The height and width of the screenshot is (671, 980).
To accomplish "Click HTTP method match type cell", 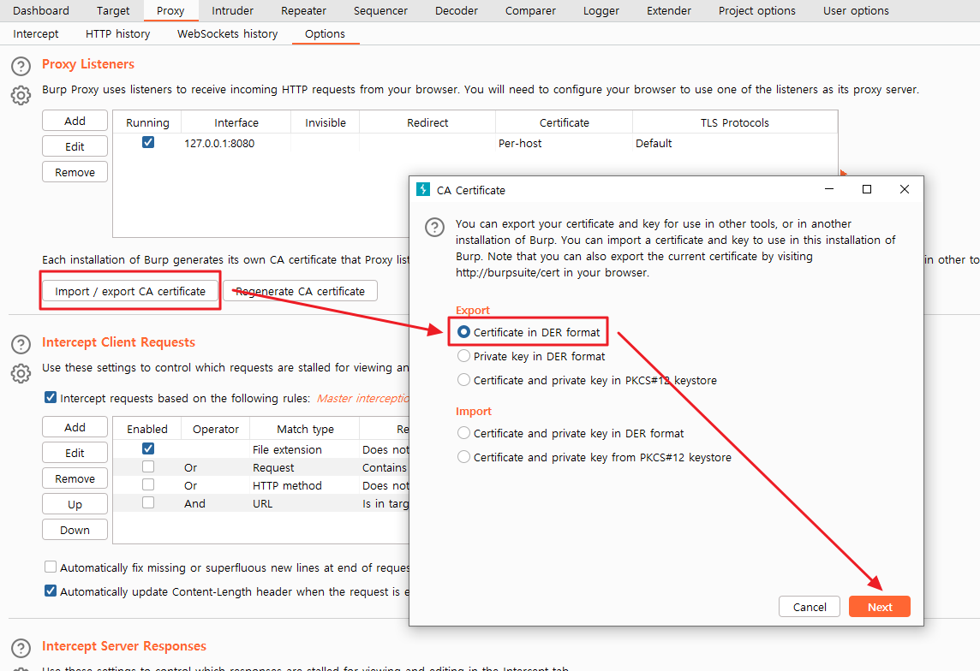I will pos(305,485).
